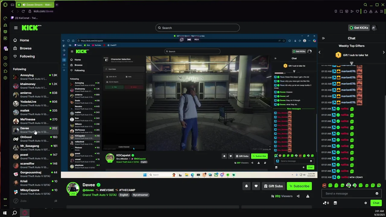Open YodadaLive's channel
Viewport: 386px width, 217px height.
pos(35,103)
